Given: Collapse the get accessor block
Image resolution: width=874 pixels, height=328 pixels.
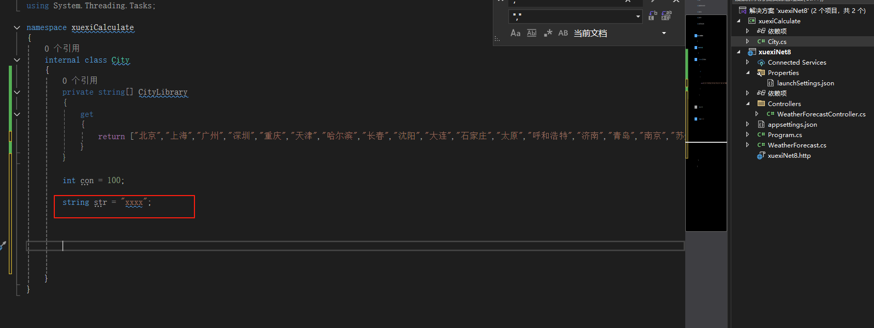Looking at the screenshot, I should [x=17, y=114].
